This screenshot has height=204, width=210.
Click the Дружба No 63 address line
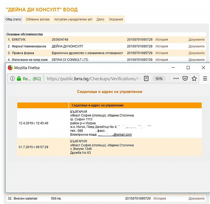click(x=81, y=153)
